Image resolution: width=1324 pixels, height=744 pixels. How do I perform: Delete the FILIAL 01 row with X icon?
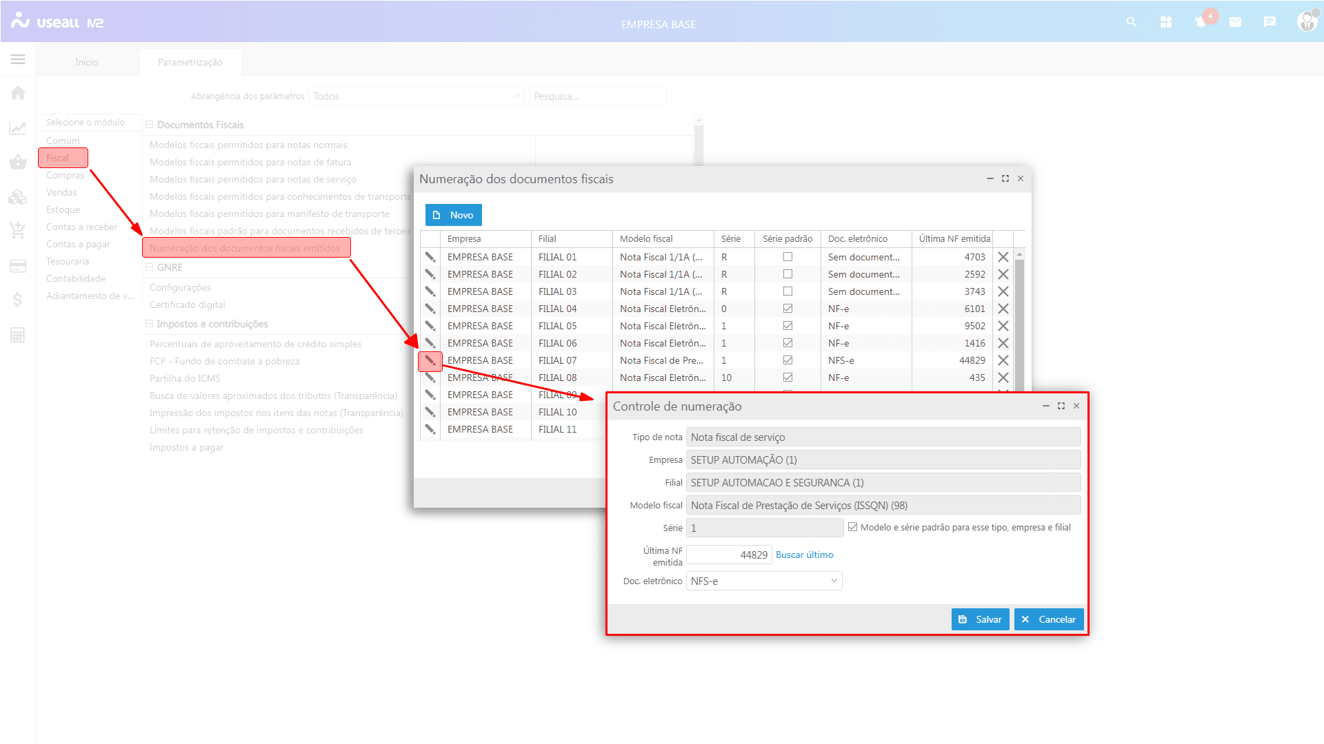coord(1003,257)
